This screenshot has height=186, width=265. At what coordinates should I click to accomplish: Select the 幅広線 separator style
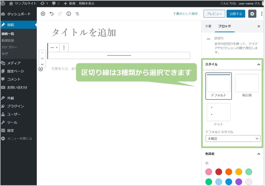tap(247, 86)
